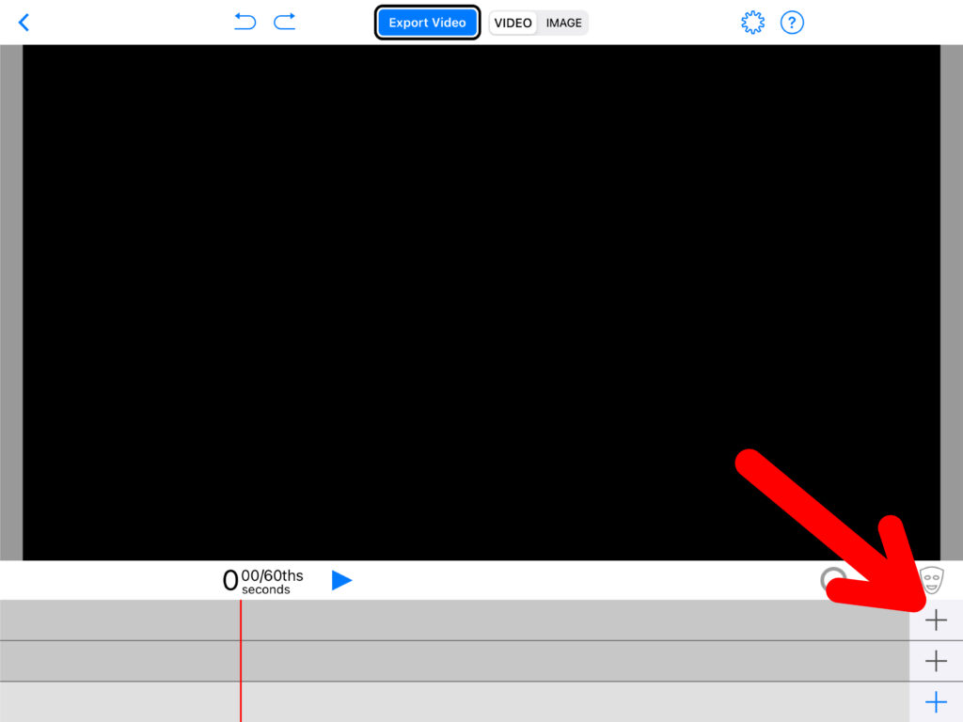
Task: Click the theater mask icon
Action: point(931,579)
